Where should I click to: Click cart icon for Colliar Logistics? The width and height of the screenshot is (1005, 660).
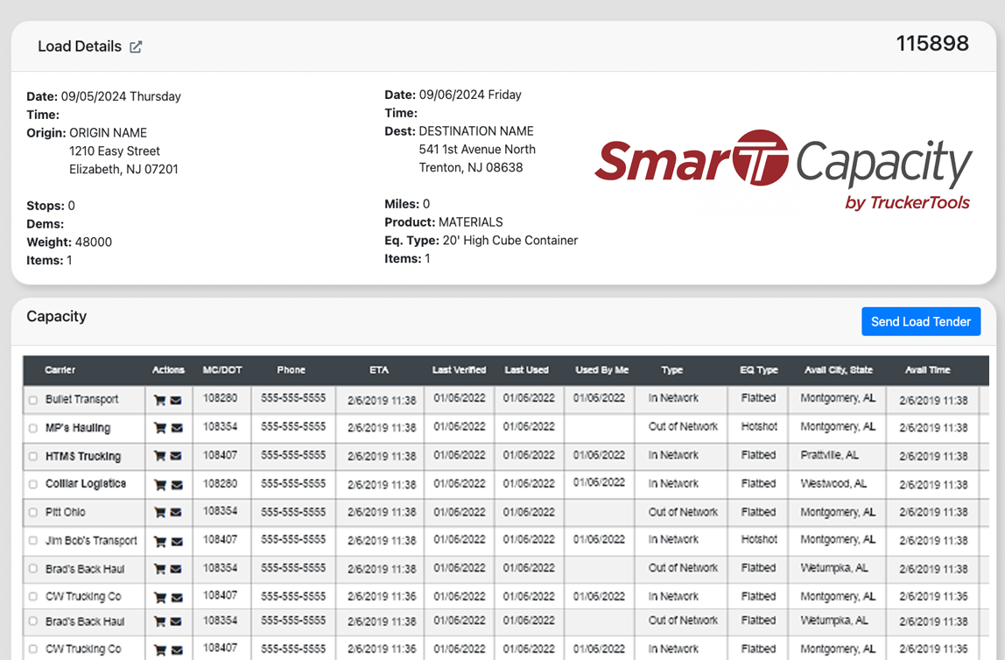click(160, 485)
